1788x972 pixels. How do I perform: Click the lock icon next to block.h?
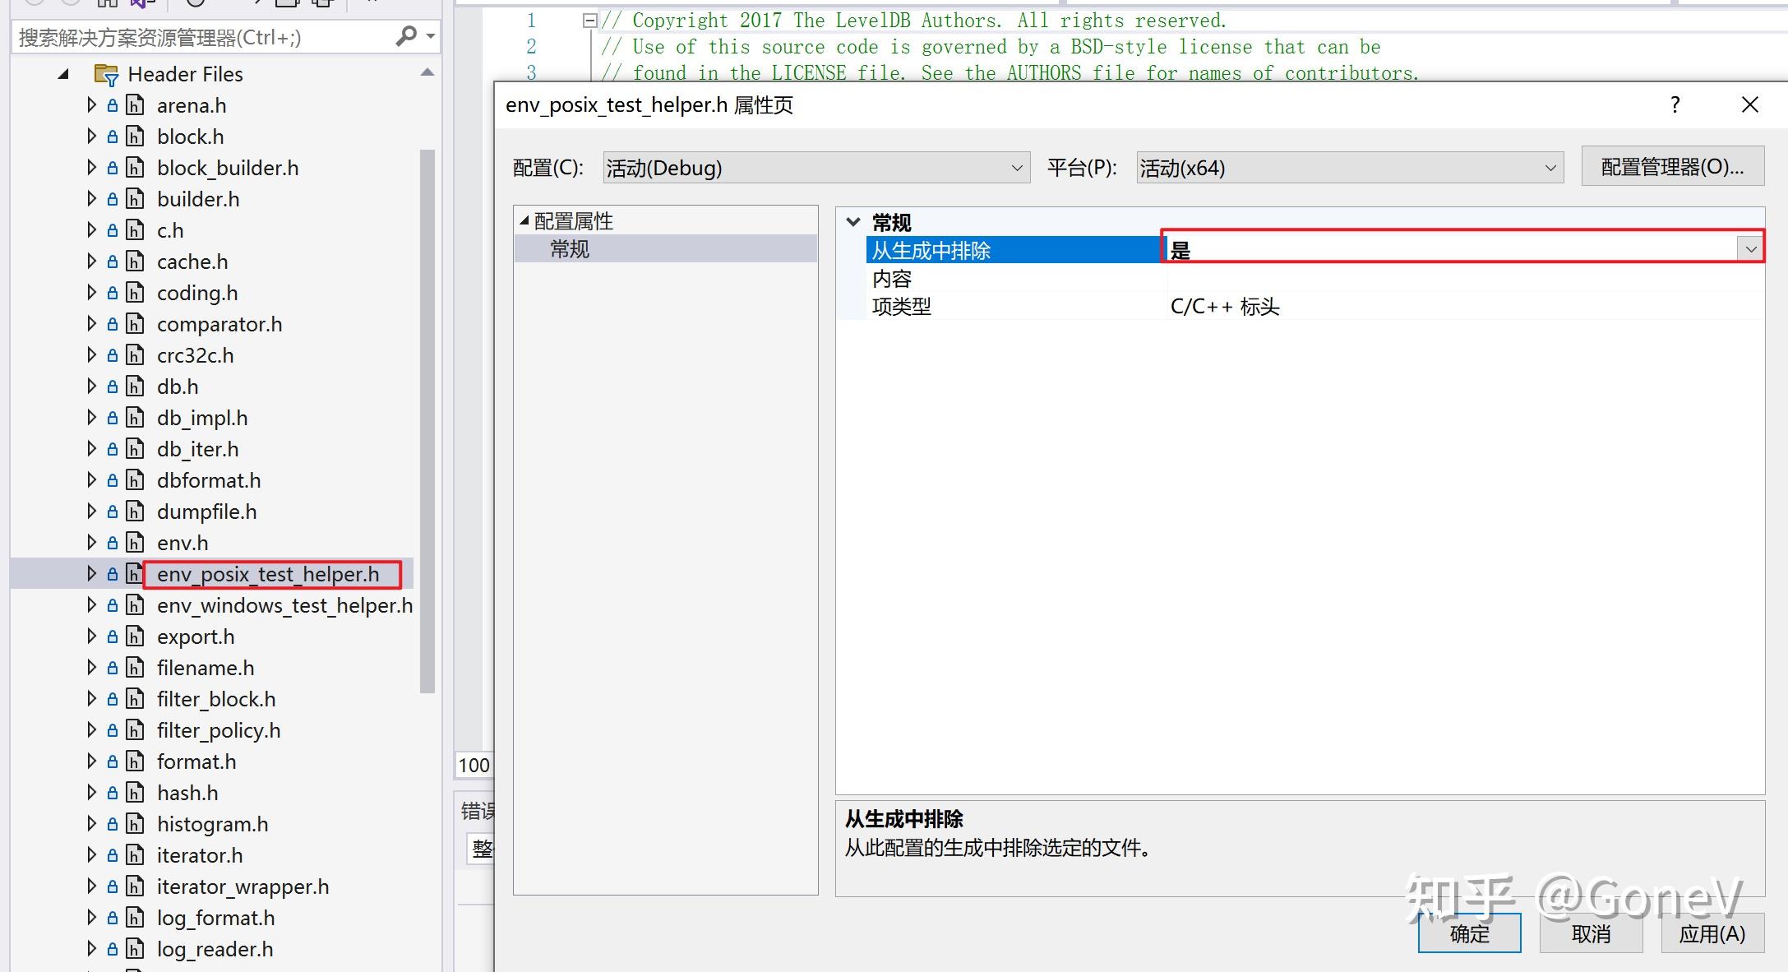pos(113,136)
